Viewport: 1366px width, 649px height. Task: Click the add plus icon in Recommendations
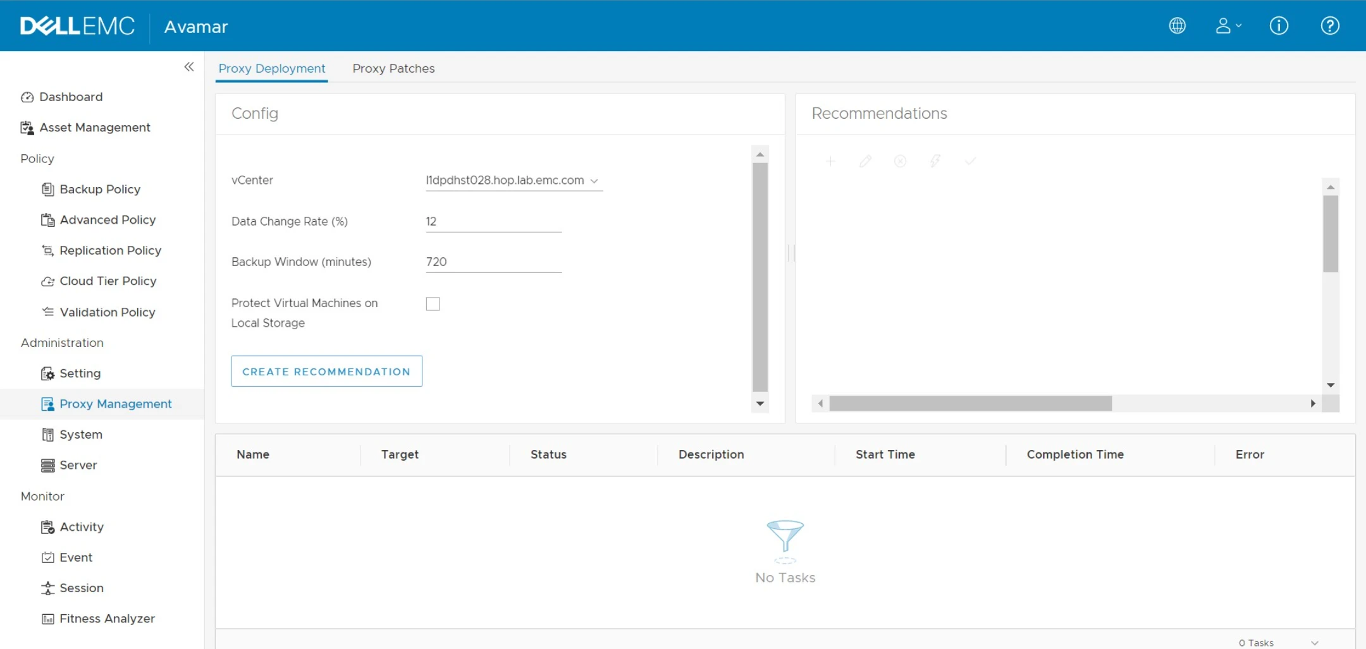830,161
